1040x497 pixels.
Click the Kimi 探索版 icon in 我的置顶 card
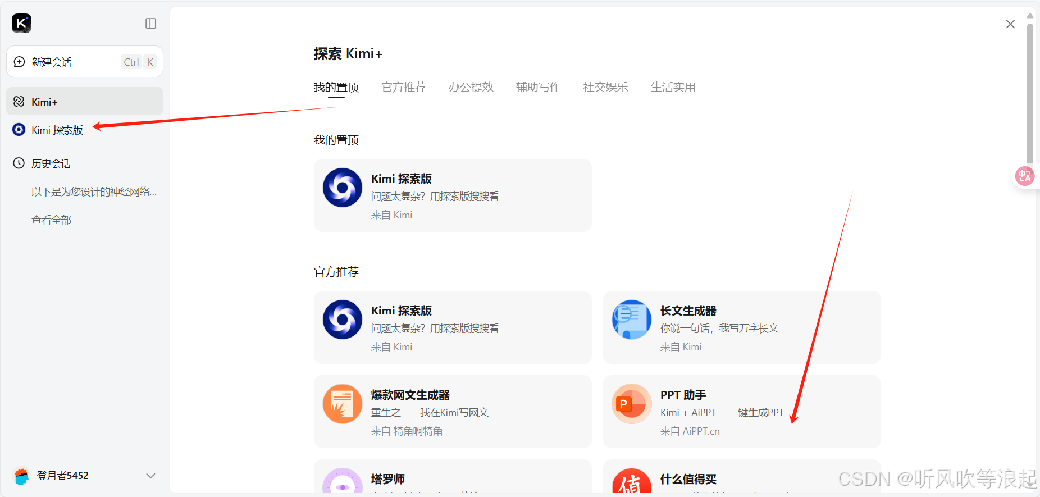pyautogui.click(x=343, y=188)
